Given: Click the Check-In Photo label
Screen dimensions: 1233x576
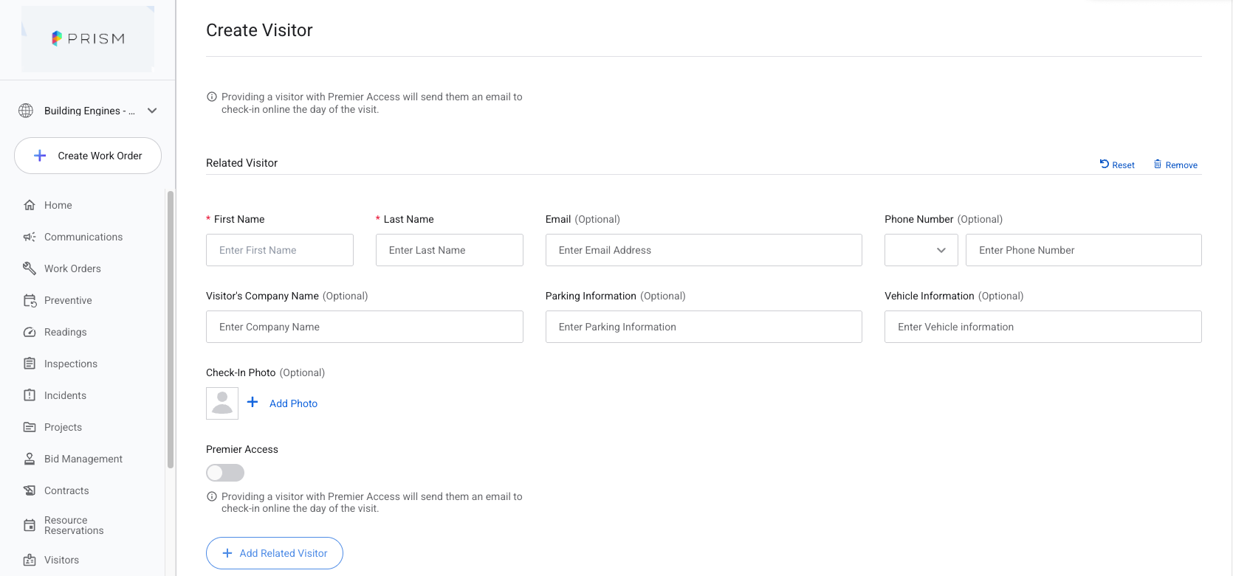Looking at the screenshot, I should 241,372.
